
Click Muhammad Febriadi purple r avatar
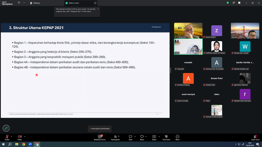point(245,94)
